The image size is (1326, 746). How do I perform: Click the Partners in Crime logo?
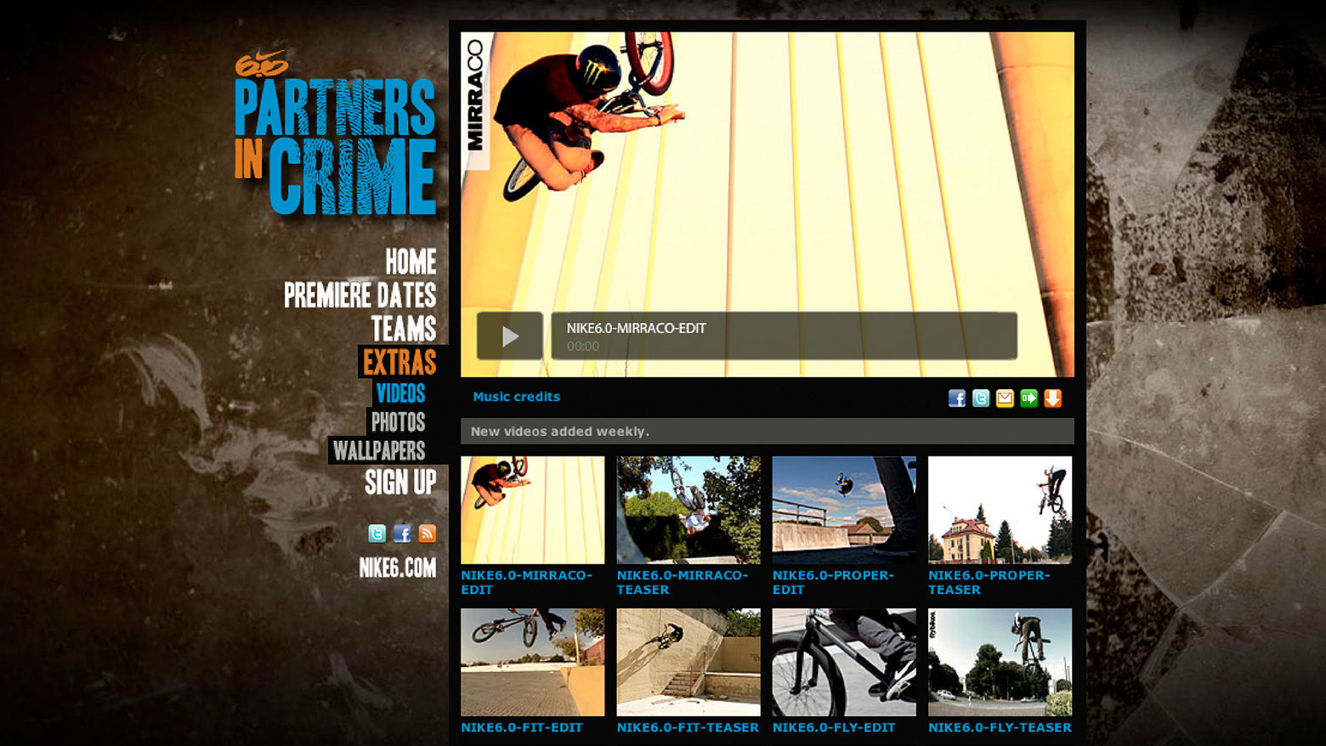point(336,132)
